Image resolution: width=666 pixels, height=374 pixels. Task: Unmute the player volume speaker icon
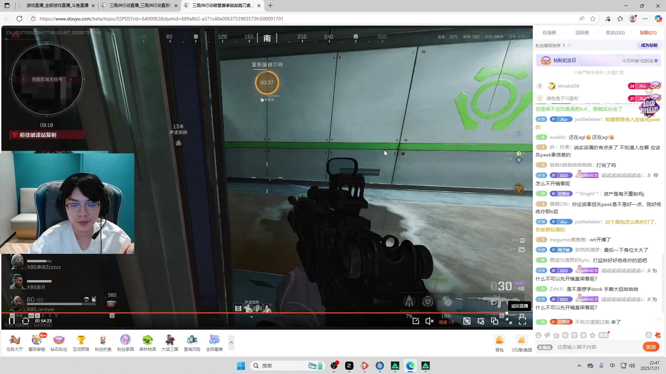pyautogui.click(x=429, y=321)
